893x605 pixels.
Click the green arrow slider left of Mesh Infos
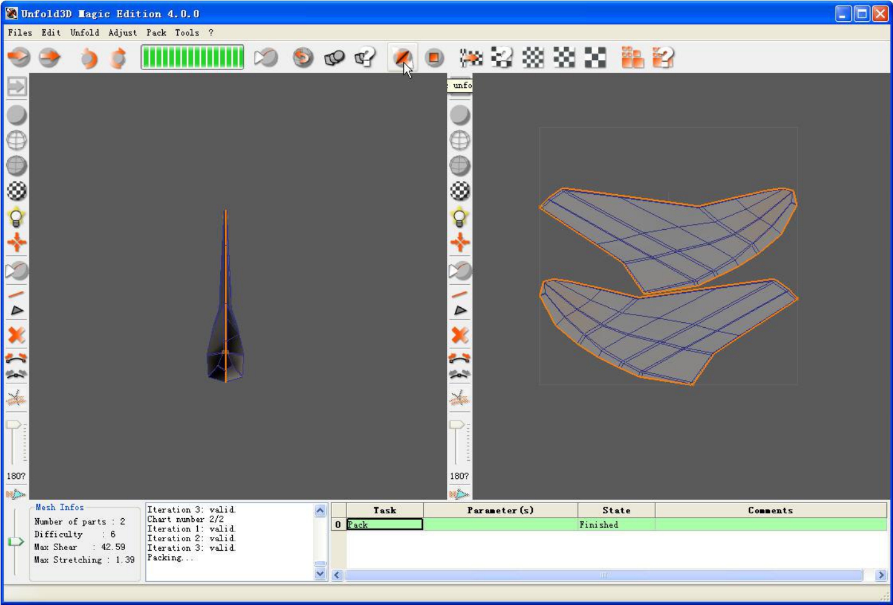tap(15, 541)
